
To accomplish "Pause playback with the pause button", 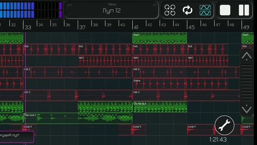I will pos(244,10).
